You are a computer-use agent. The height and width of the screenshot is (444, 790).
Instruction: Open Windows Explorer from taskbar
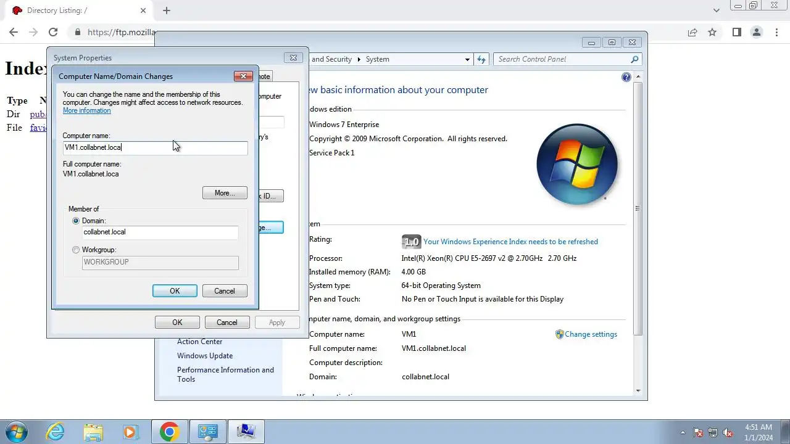93,432
